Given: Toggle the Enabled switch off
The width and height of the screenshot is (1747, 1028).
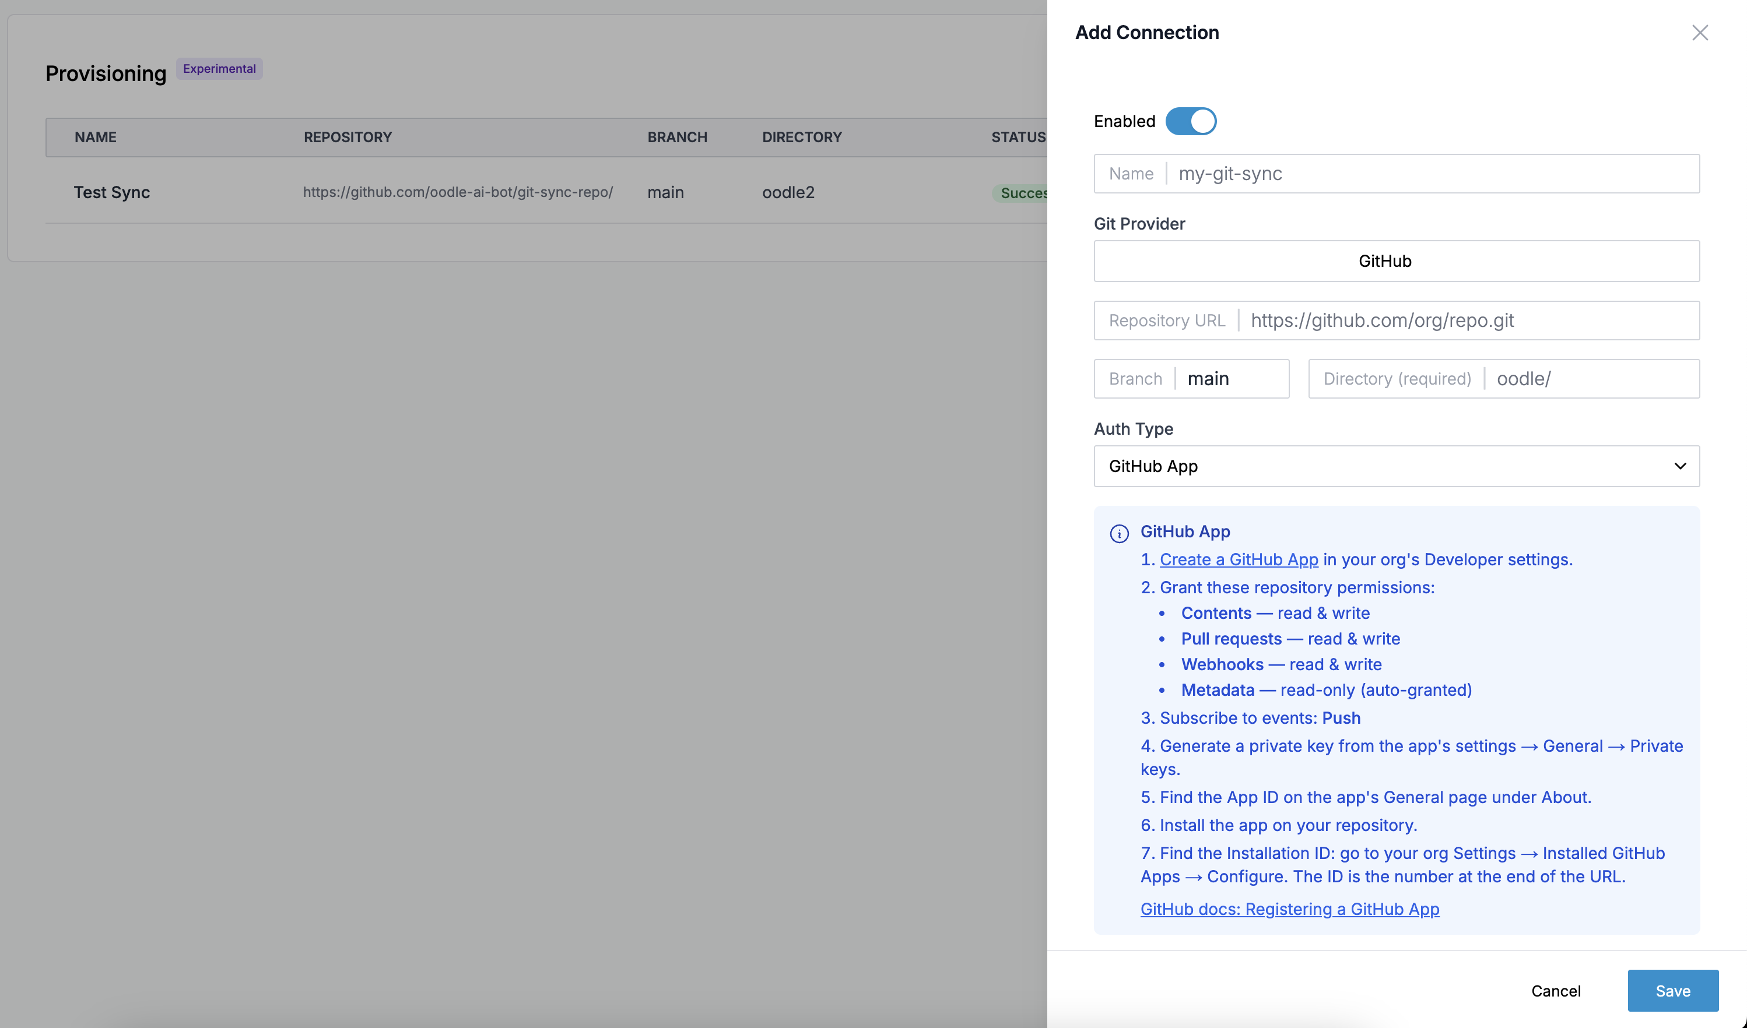Looking at the screenshot, I should tap(1190, 121).
